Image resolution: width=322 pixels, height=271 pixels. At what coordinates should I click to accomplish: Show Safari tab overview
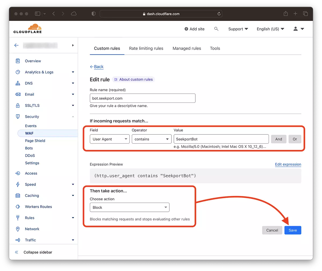coord(305,14)
